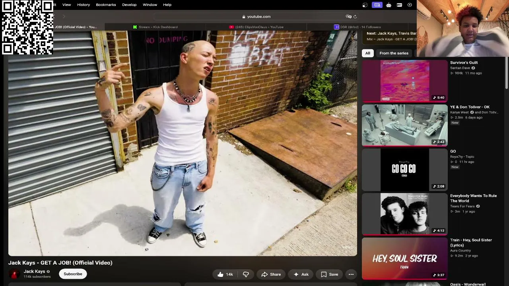Visit the Aura Country channel
This screenshot has width=509, height=286.
click(x=460, y=251)
